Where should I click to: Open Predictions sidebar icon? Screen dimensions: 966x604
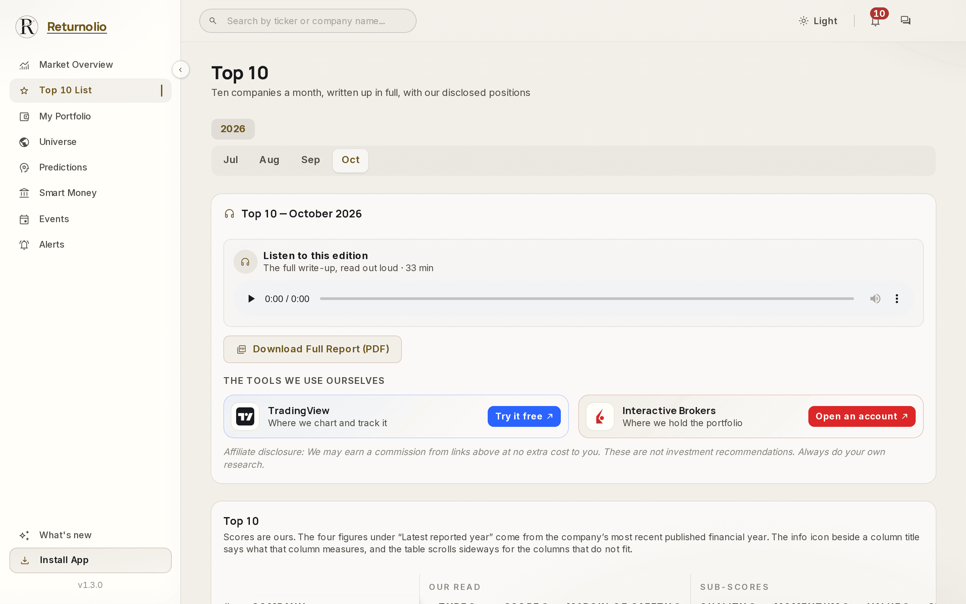click(24, 168)
